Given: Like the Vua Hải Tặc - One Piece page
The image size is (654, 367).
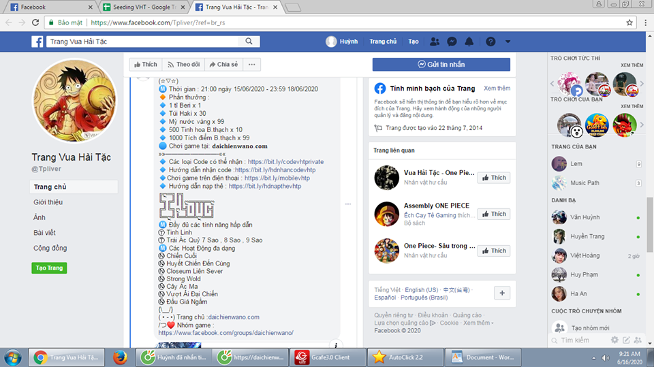Looking at the screenshot, I should click(494, 178).
